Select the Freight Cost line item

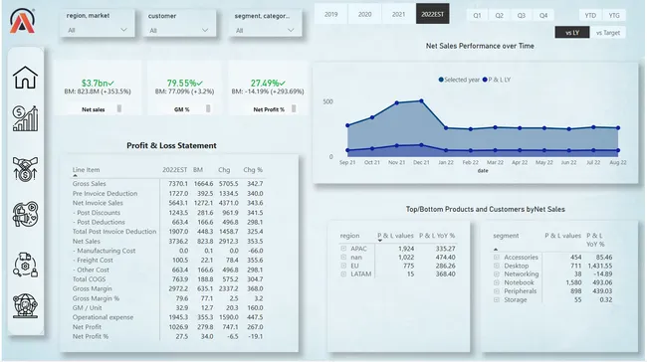coord(93,261)
